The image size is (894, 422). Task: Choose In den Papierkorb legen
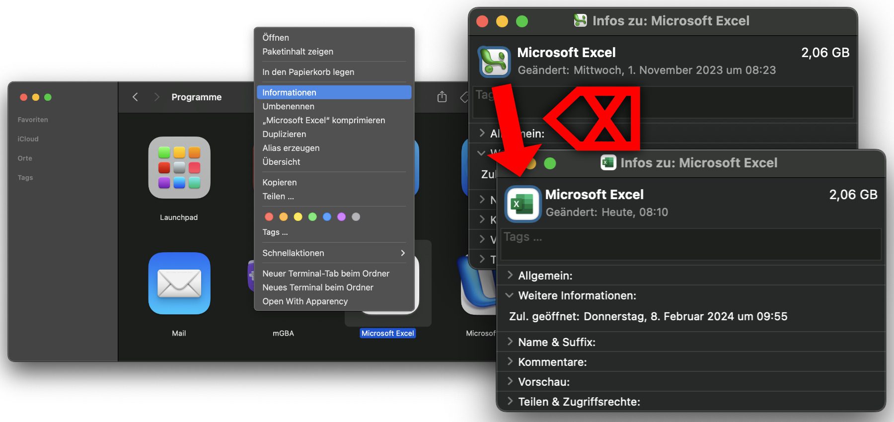coord(308,72)
